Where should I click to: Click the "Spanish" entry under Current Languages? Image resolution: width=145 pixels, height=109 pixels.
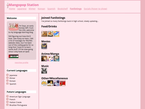click(13, 84)
